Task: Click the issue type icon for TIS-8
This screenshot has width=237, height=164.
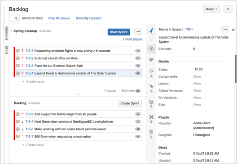Action: (x=18, y=51)
